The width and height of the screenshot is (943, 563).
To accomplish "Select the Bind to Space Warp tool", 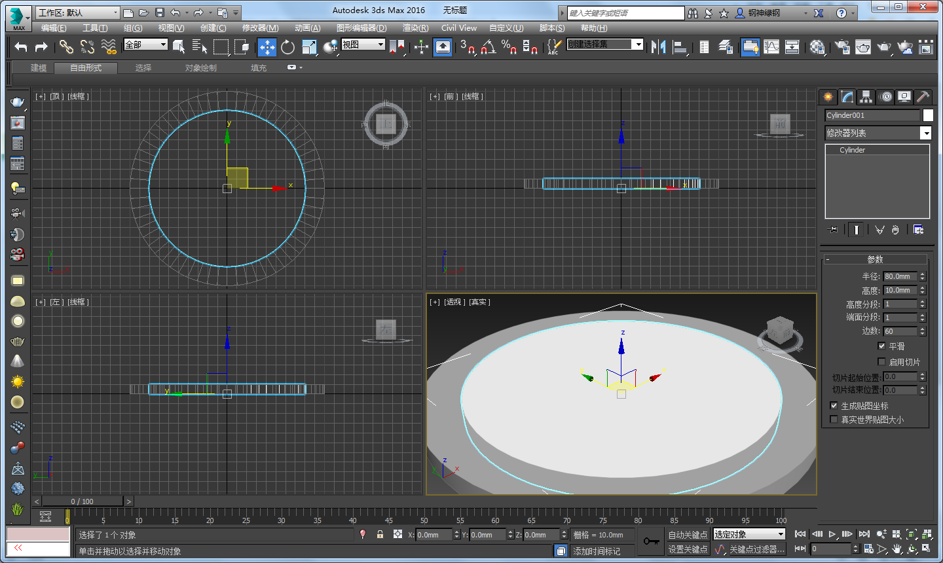I will [x=109, y=46].
